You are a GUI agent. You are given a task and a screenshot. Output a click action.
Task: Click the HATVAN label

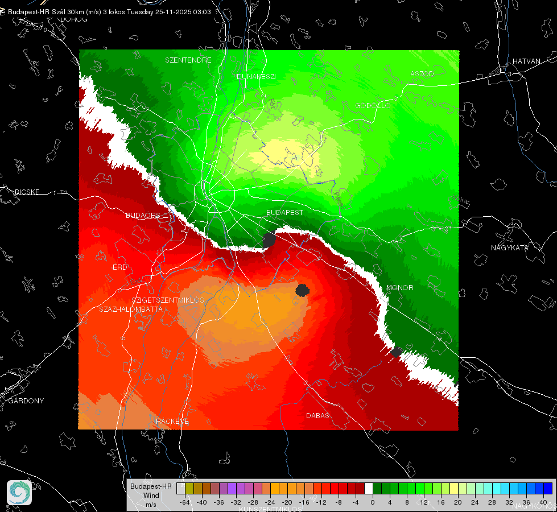[526, 61]
